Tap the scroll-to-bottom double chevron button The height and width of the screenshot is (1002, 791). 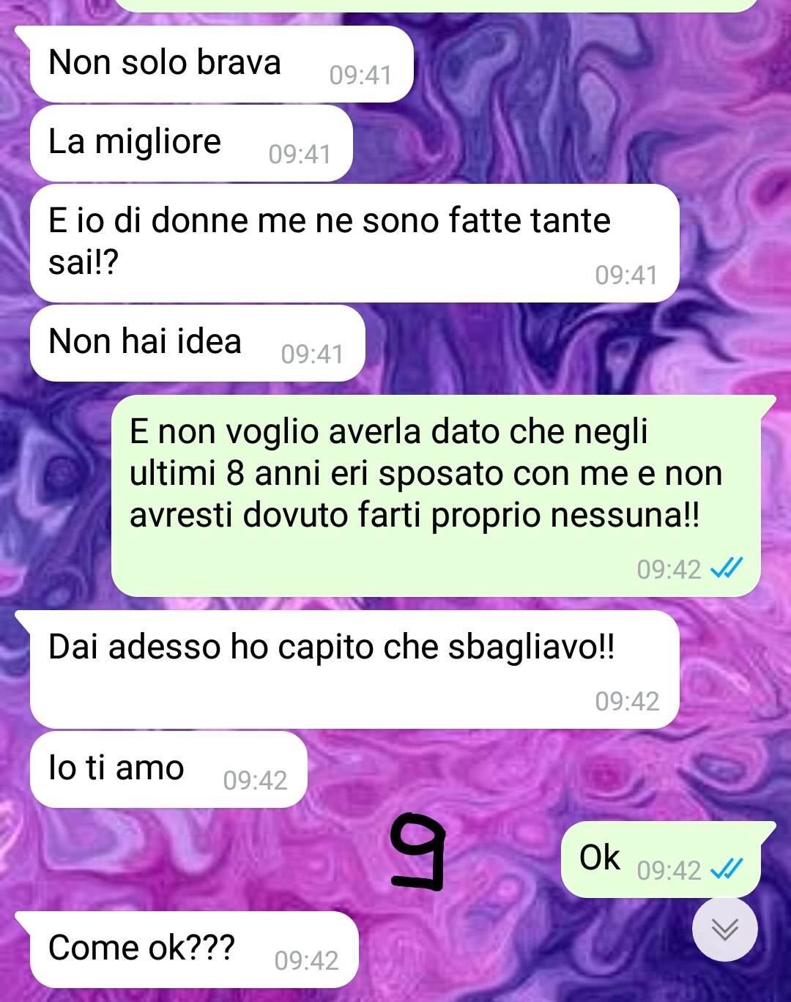[x=725, y=929]
